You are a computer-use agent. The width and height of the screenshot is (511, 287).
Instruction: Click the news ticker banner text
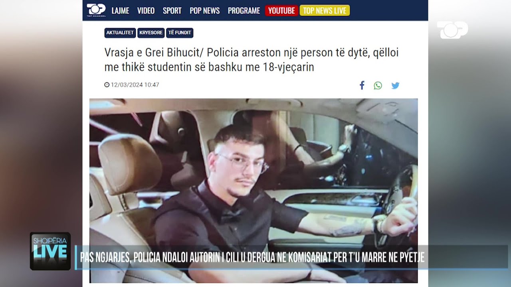(252, 258)
